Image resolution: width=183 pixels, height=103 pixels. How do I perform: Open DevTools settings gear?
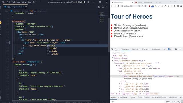[176, 49]
